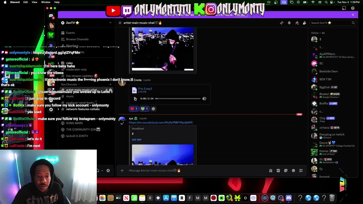Open the Window menu
The width and height of the screenshot is (363, 204).
(46, 2)
